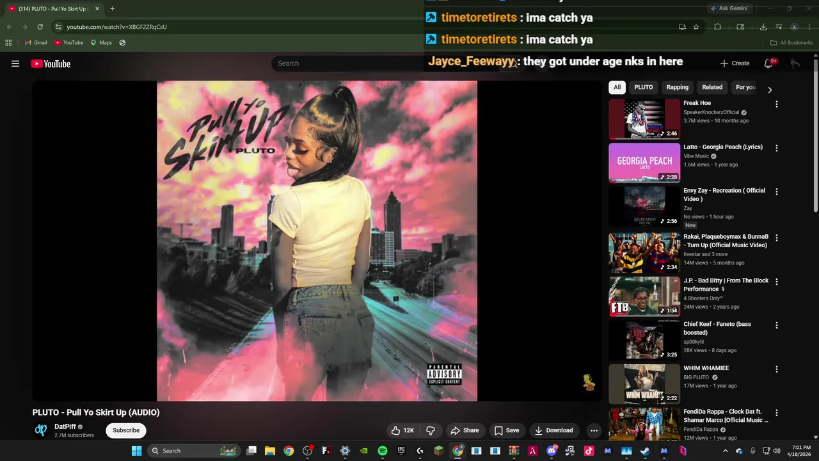Show hidden system tray icons
The height and width of the screenshot is (461, 819).
(x=725, y=451)
